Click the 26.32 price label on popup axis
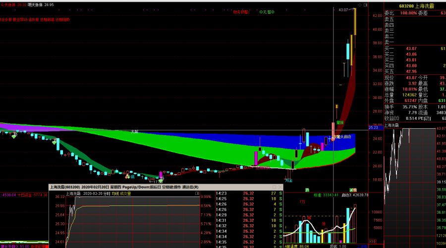Screen dimensions: 446x248 (60, 197)
